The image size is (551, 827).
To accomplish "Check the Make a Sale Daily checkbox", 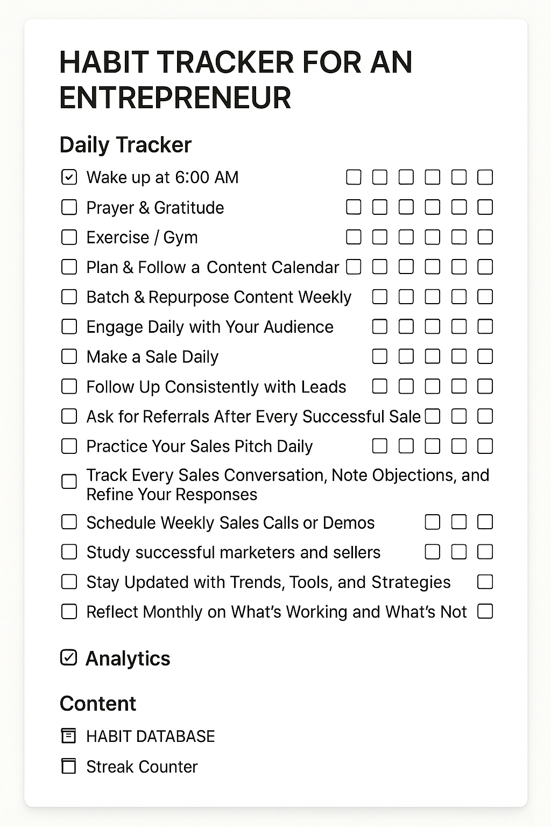I will [x=69, y=356].
